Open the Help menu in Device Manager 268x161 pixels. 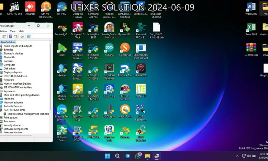[21, 31]
